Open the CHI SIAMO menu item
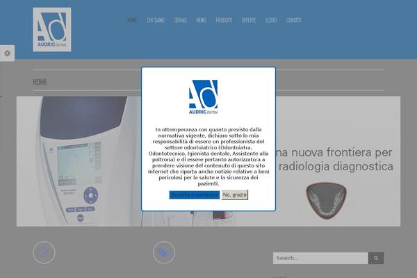Image resolution: width=417 pixels, height=278 pixels. (x=156, y=20)
